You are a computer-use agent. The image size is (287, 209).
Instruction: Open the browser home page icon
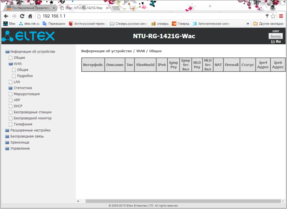coord(30,16)
